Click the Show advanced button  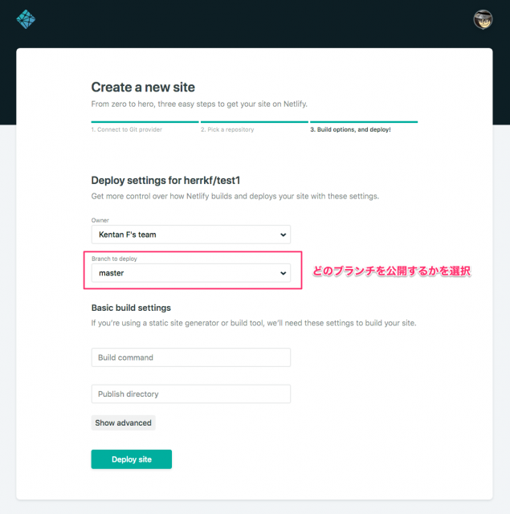[x=123, y=423]
